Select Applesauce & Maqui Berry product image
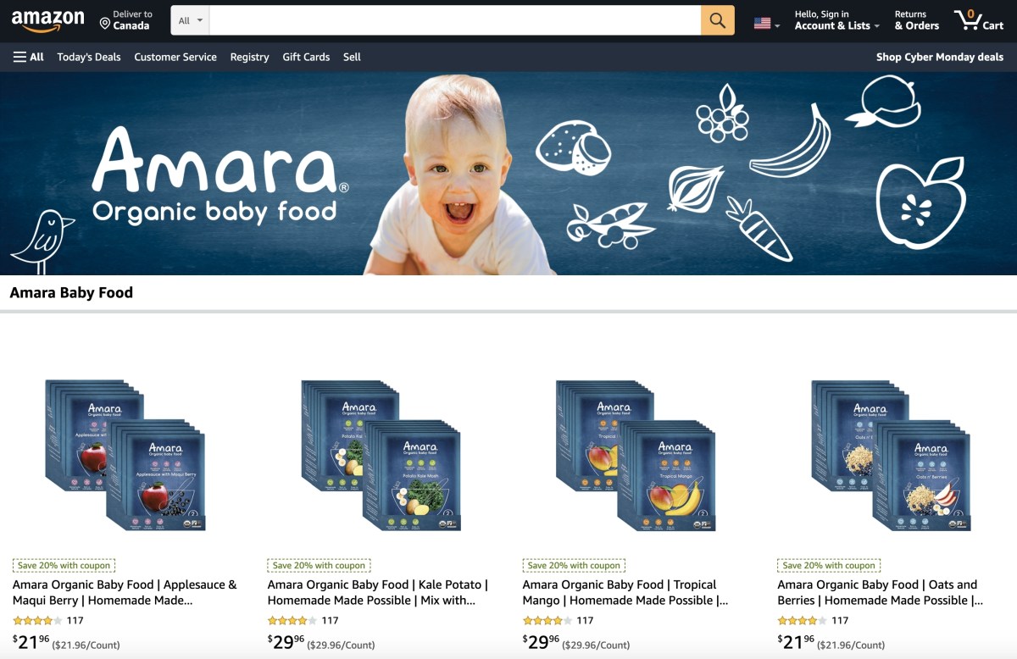 125,455
